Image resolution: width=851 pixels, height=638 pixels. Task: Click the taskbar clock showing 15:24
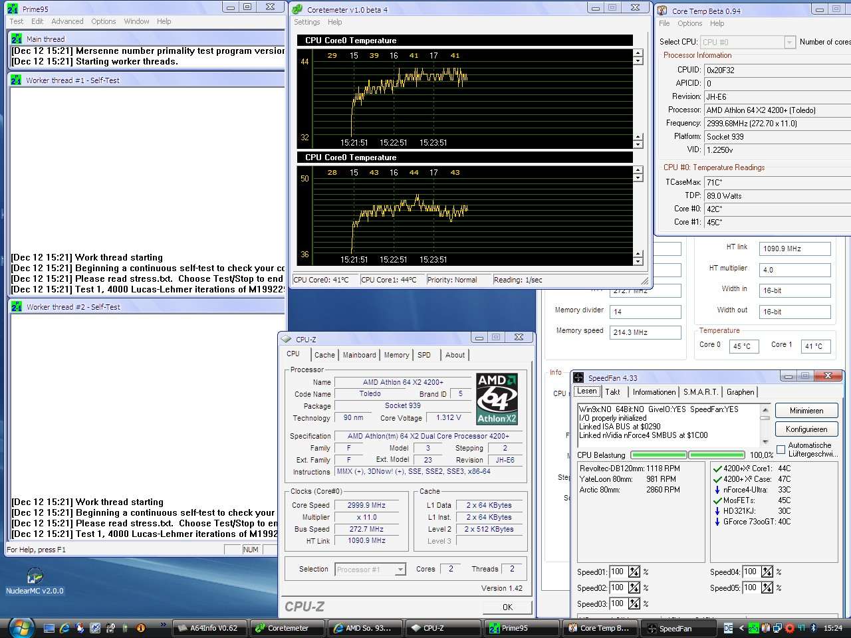click(x=833, y=627)
